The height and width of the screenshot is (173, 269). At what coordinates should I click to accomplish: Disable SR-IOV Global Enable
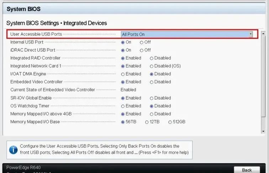tap(152, 98)
